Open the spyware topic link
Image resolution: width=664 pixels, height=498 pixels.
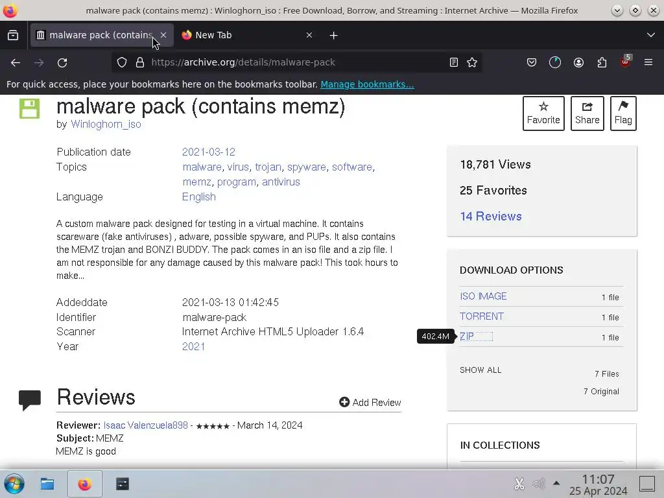coord(307,167)
